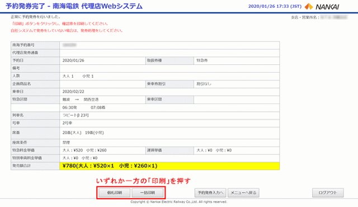Screen dimensions: 358x207
Task: Log out with ログアウト button
Action: pyautogui.click(x=328, y=192)
